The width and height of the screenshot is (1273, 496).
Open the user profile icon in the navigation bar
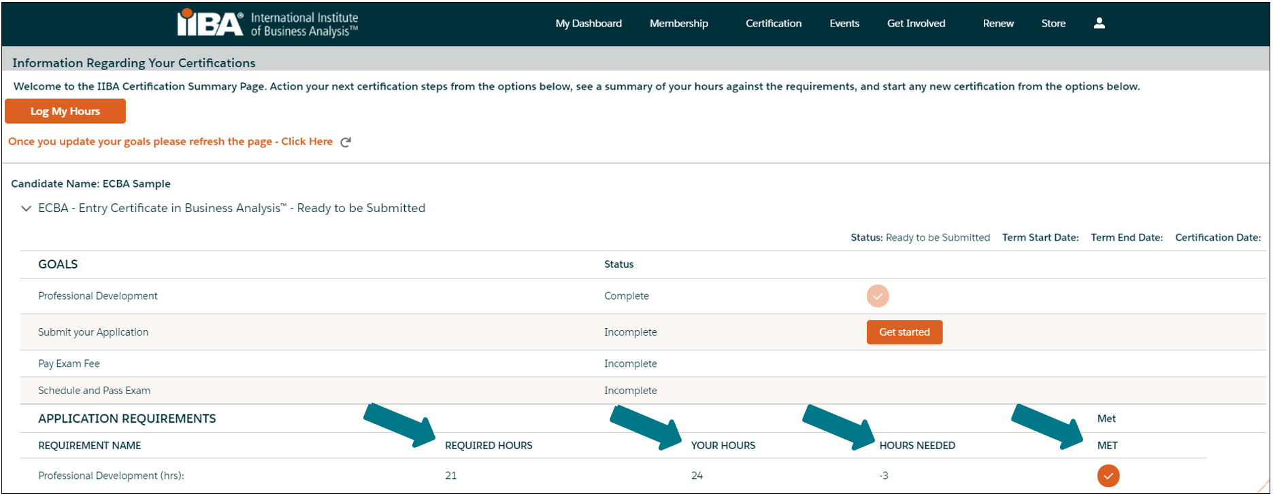pos(1099,23)
